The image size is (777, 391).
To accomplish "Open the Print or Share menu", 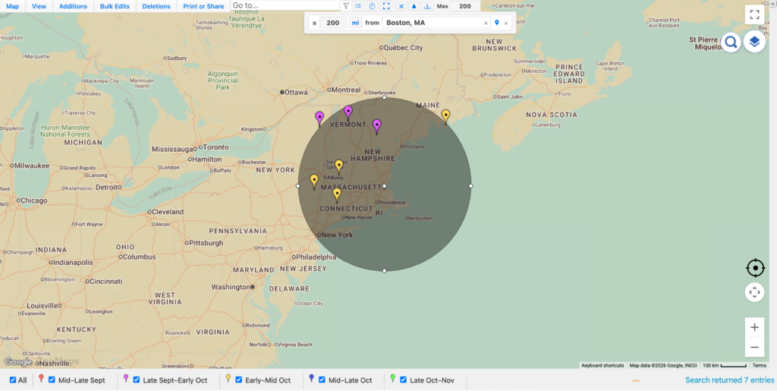I will coord(203,6).
